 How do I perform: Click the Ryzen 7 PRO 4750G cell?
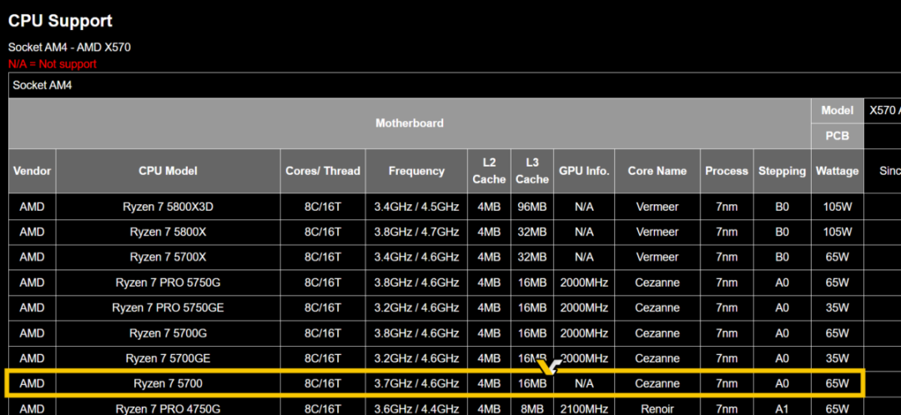tap(168, 408)
